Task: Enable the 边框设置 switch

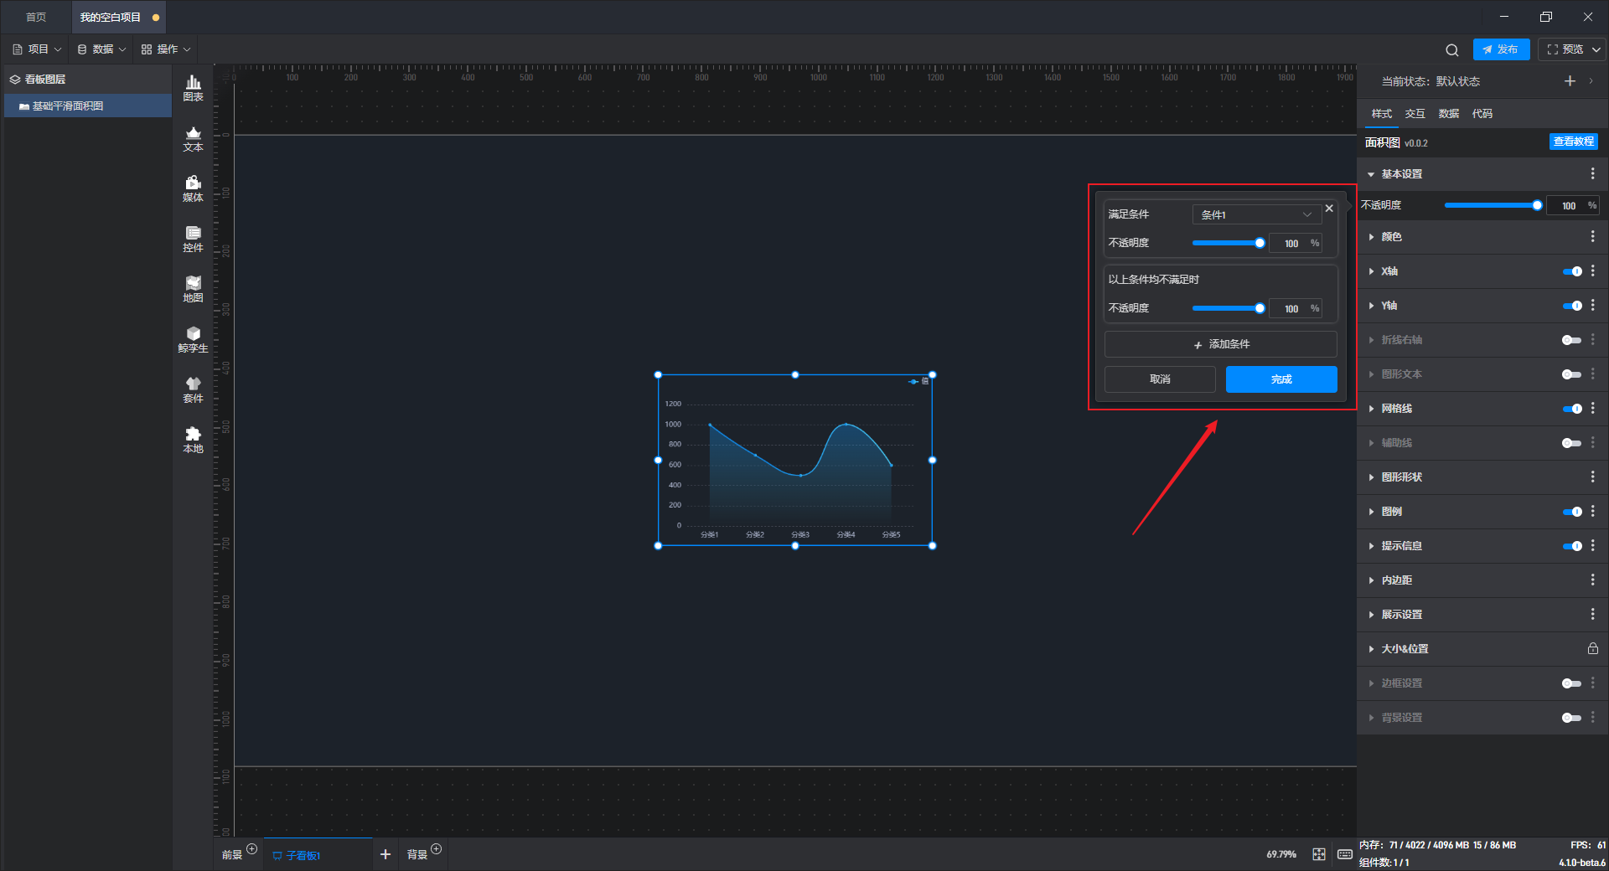Action: (x=1572, y=683)
